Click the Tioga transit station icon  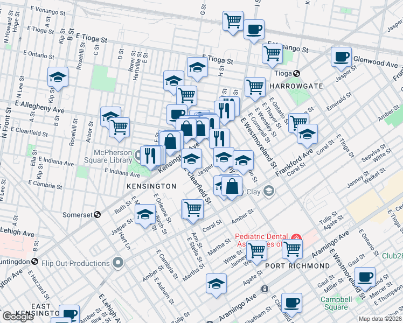pos(296,74)
